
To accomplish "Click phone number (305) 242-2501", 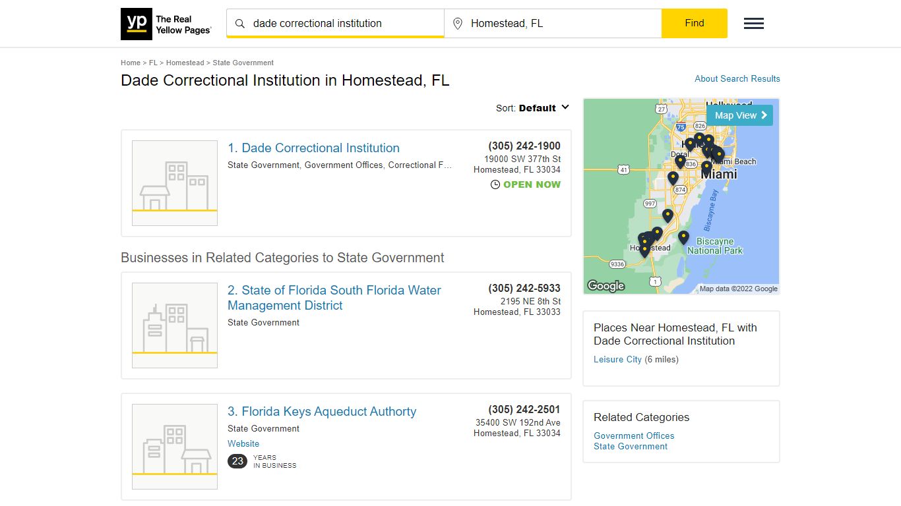I will [524, 410].
